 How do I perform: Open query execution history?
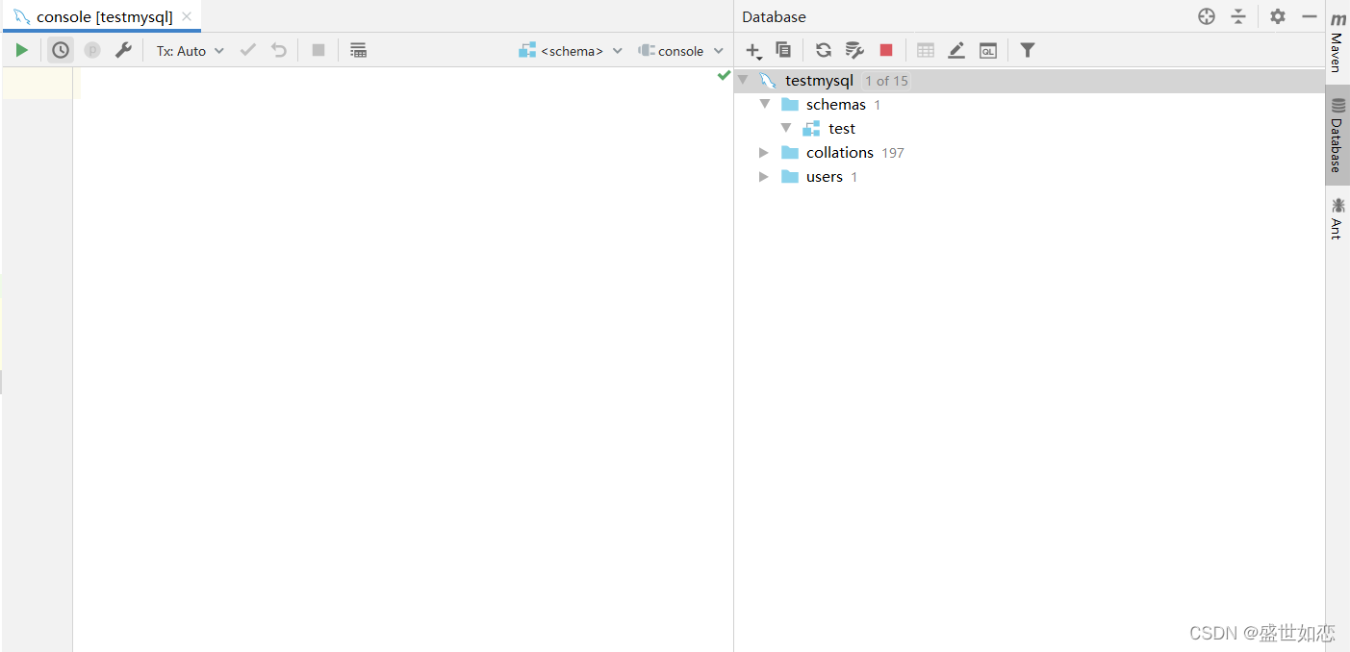point(60,50)
